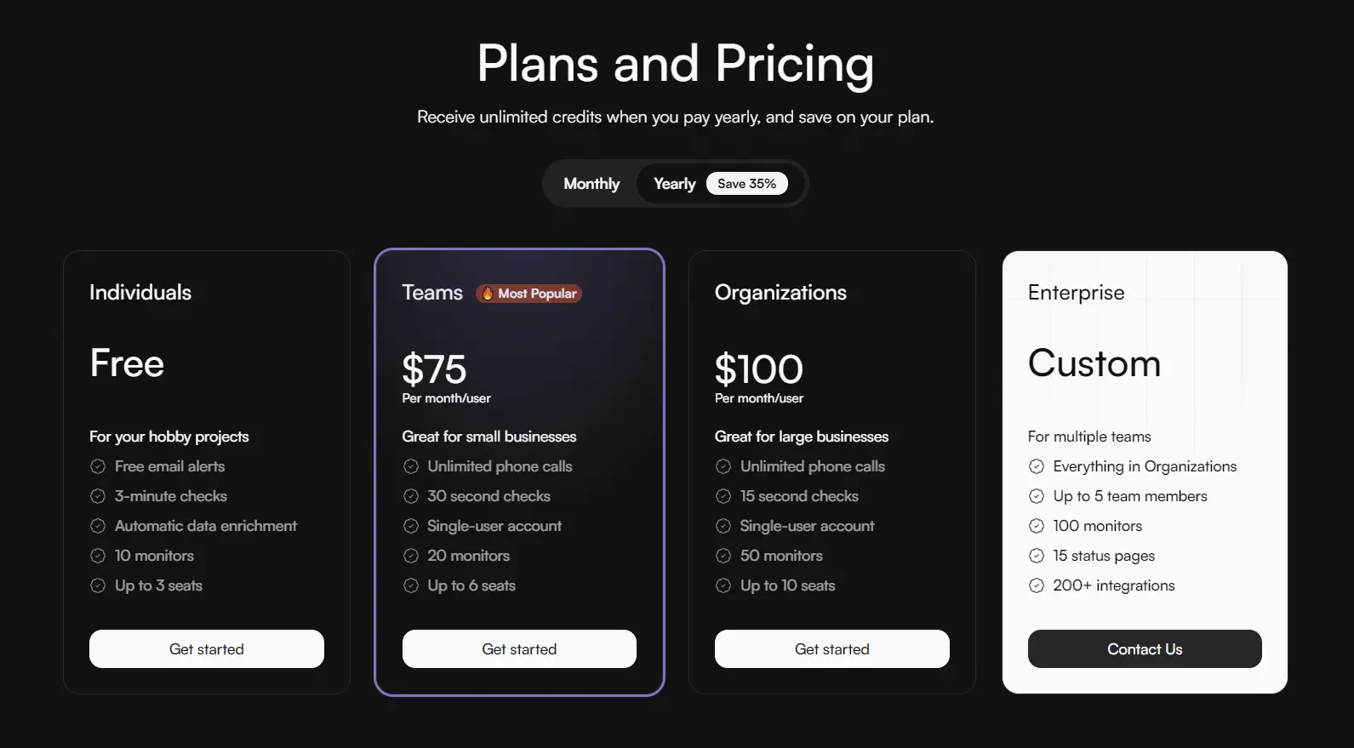Click Contact Us for the Enterprise plan

point(1144,648)
